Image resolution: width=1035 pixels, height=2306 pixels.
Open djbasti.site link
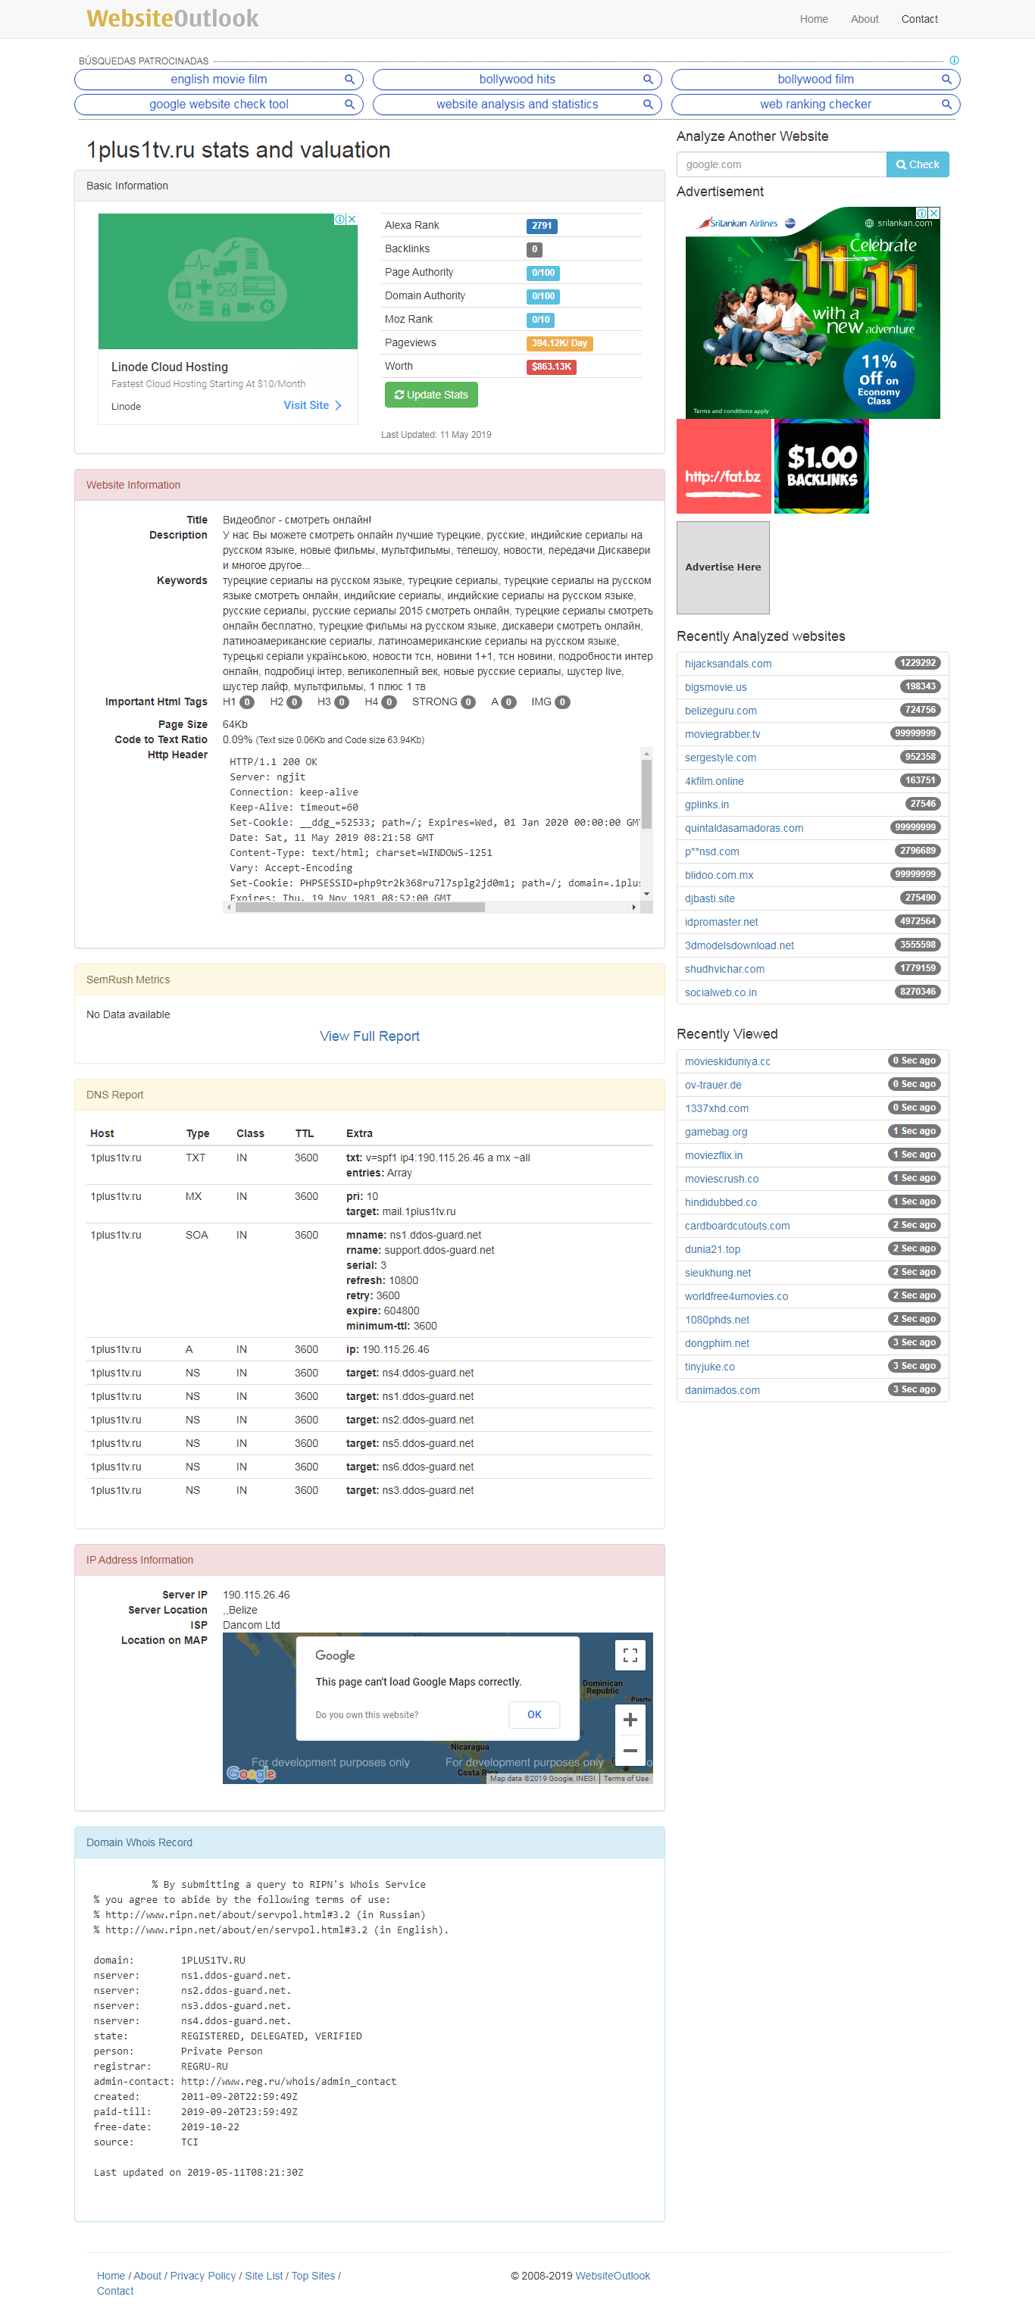click(709, 898)
